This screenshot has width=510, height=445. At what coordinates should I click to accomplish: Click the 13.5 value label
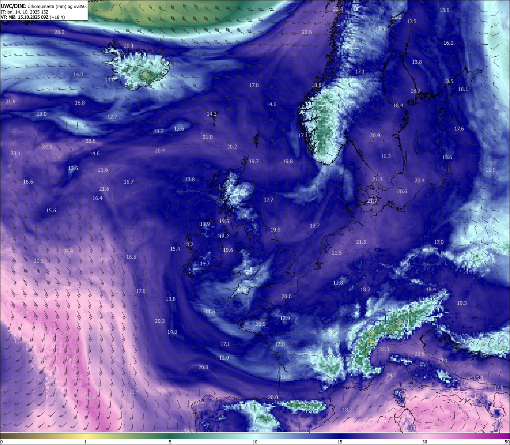pyautogui.click(x=448, y=81)
